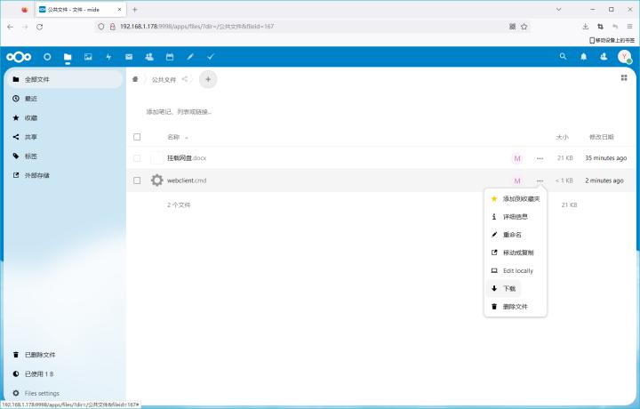This screenshot has width=640, height=409.
Task: Open 外部存储 in sidebar
Action: click(x=65, y=175)
